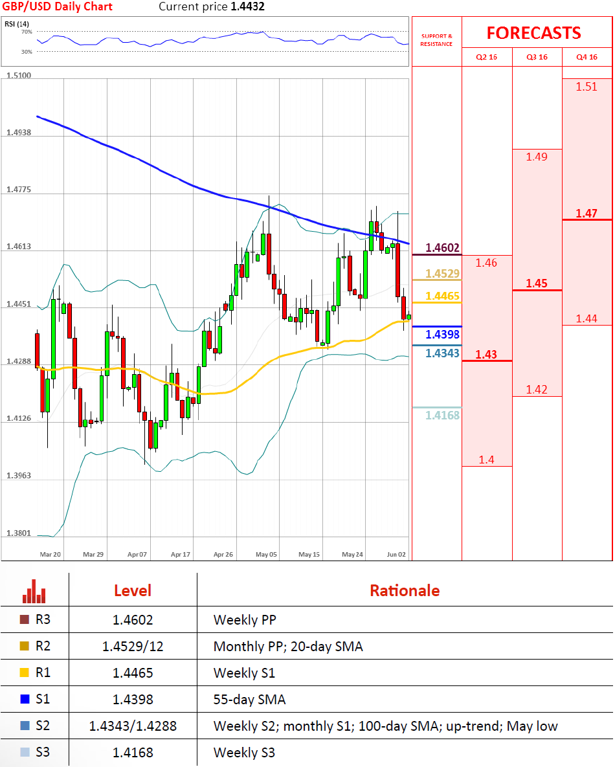Screen dimensions: 615x767
Task: Click the Weekly S1 rationale cell
Action: pyautogui.click(x=244, y=673)
